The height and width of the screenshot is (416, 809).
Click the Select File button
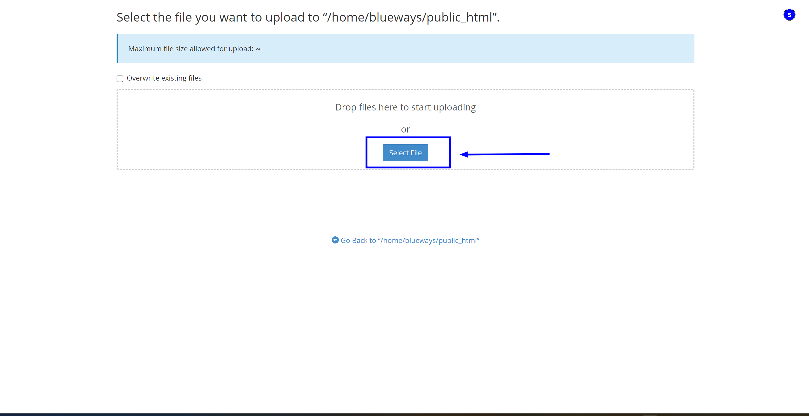pyautogui.click(x=405, y=152)
